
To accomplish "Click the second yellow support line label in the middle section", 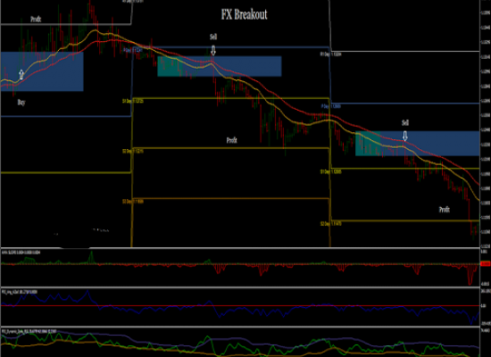I will tap(133, 151).
